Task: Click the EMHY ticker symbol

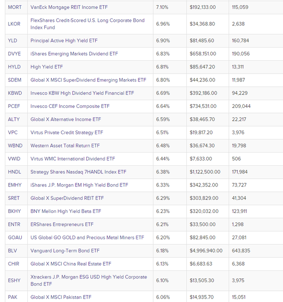Action: point(15,185)
